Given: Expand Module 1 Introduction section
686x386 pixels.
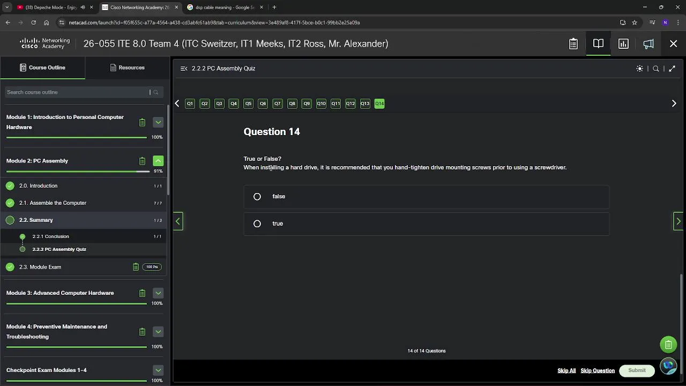Looking at the screenshot, I should [x=158, y=122].
